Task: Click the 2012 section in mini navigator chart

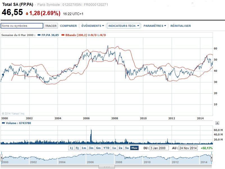Action: (x=185, y=158)
